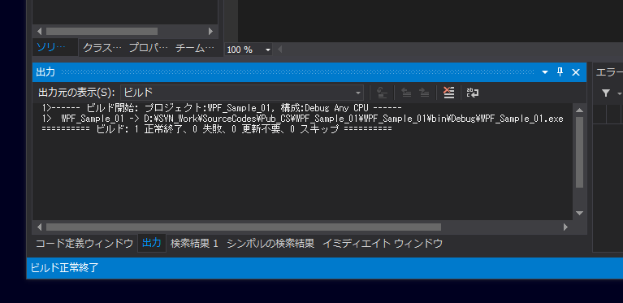This screenshot has height=303, width=623.
Task: Pin the 出力 output panel
Action: [560, 71]
